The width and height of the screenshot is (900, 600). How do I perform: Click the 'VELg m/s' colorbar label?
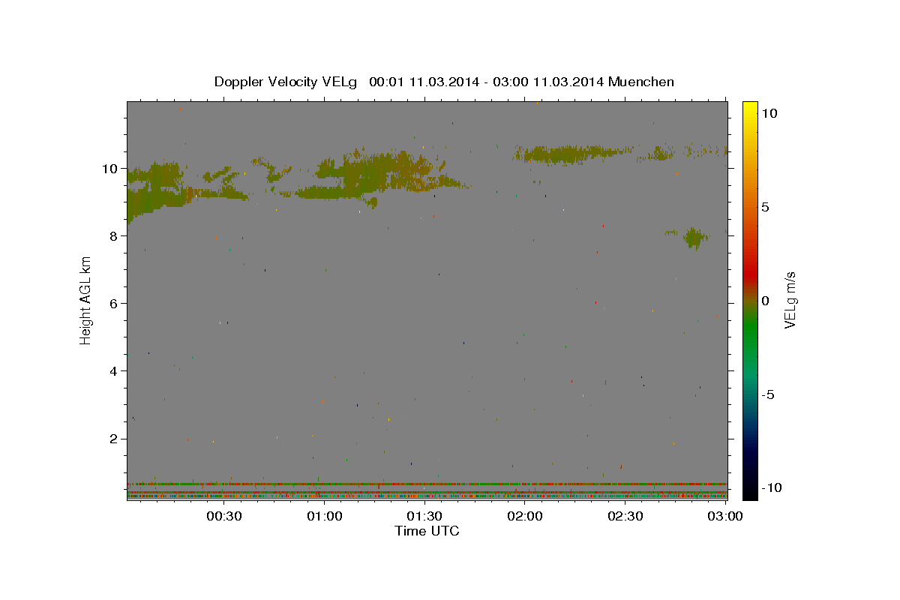tap(789, 299)
